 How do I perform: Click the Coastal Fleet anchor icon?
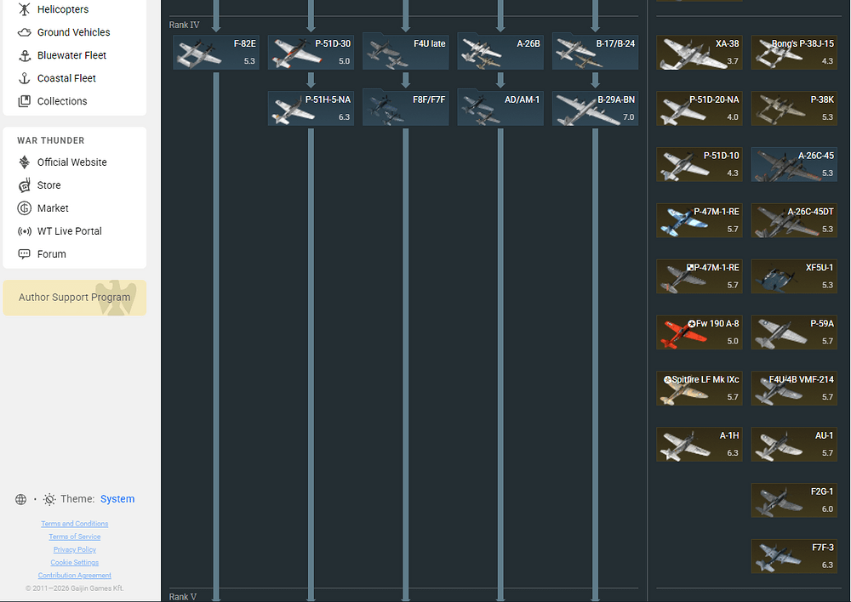click(24, 78)
